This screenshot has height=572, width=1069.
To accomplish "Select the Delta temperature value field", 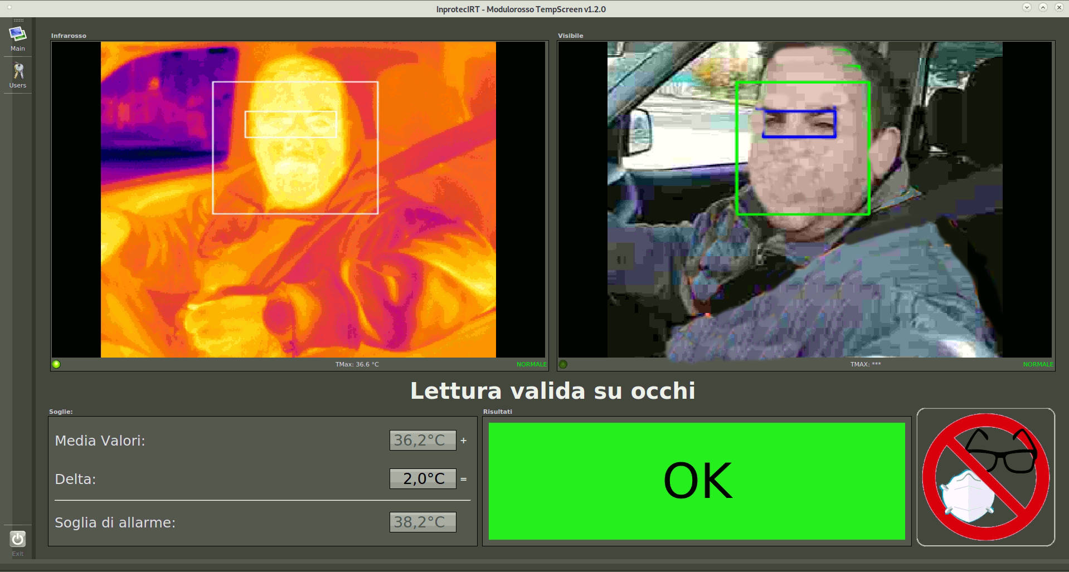I will [422, 478].
